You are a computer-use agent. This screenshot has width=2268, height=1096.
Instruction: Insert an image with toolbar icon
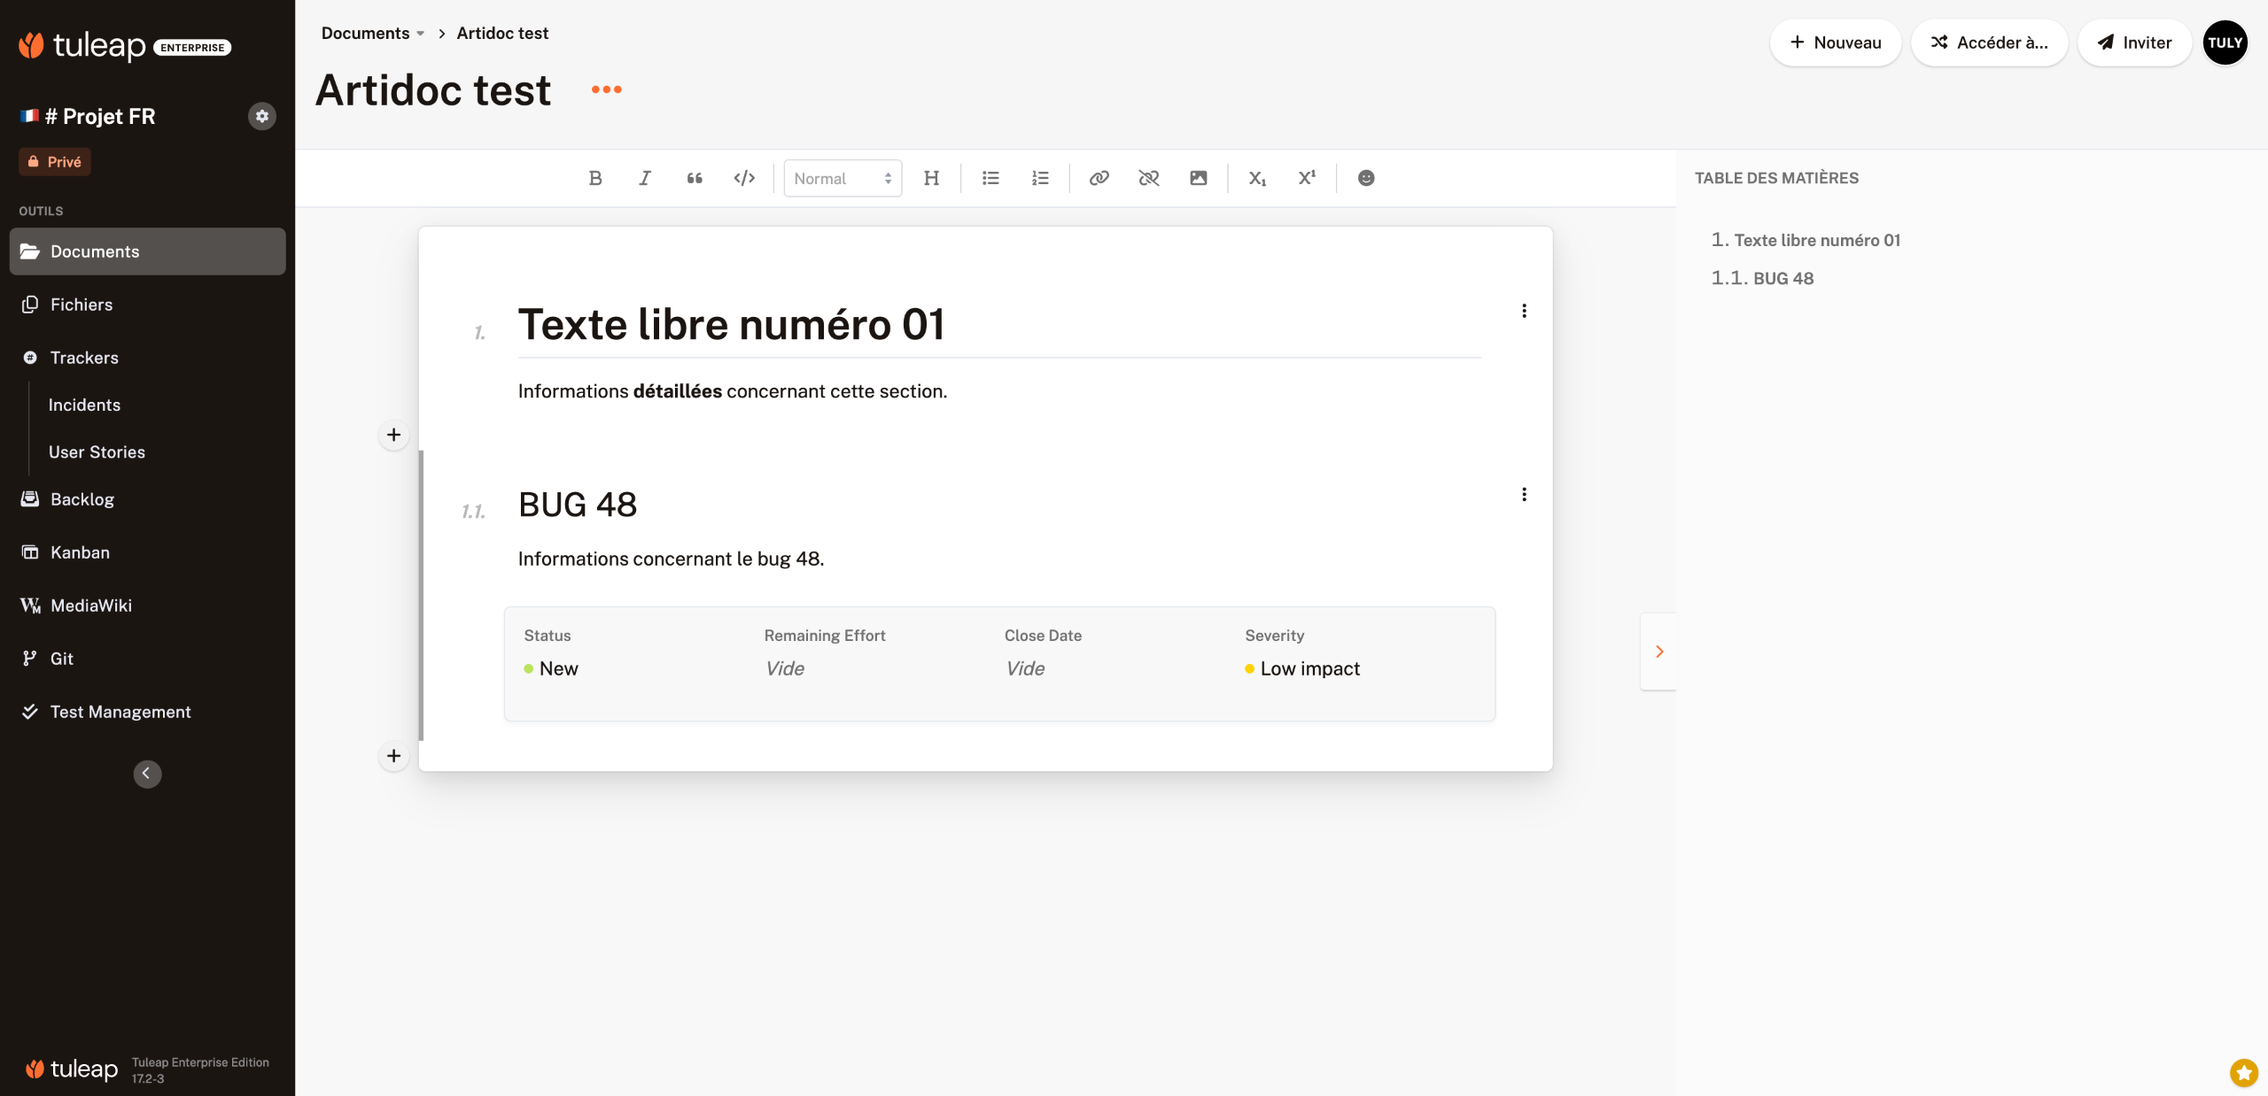tap(1198, 178)
